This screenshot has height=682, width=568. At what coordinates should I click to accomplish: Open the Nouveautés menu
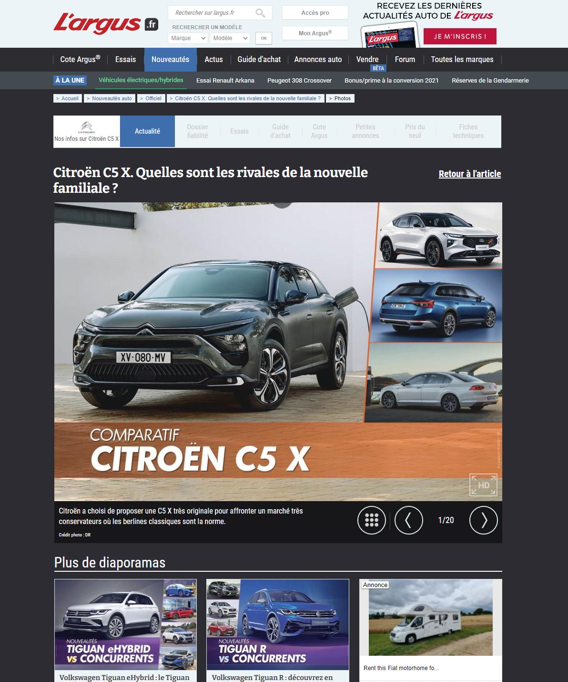pos(170,60)
